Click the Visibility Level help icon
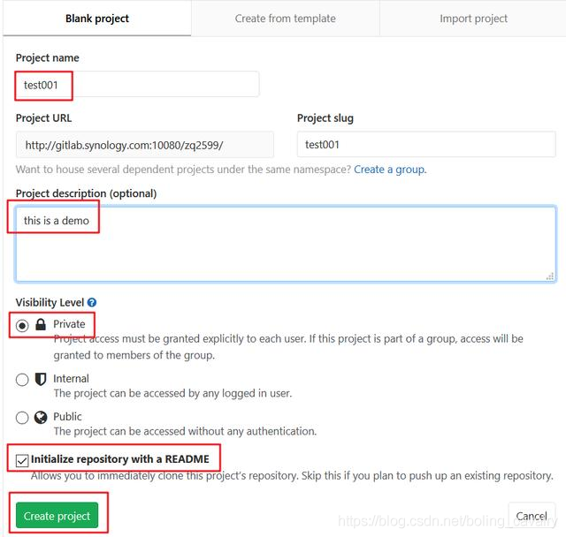 point(92,303)
